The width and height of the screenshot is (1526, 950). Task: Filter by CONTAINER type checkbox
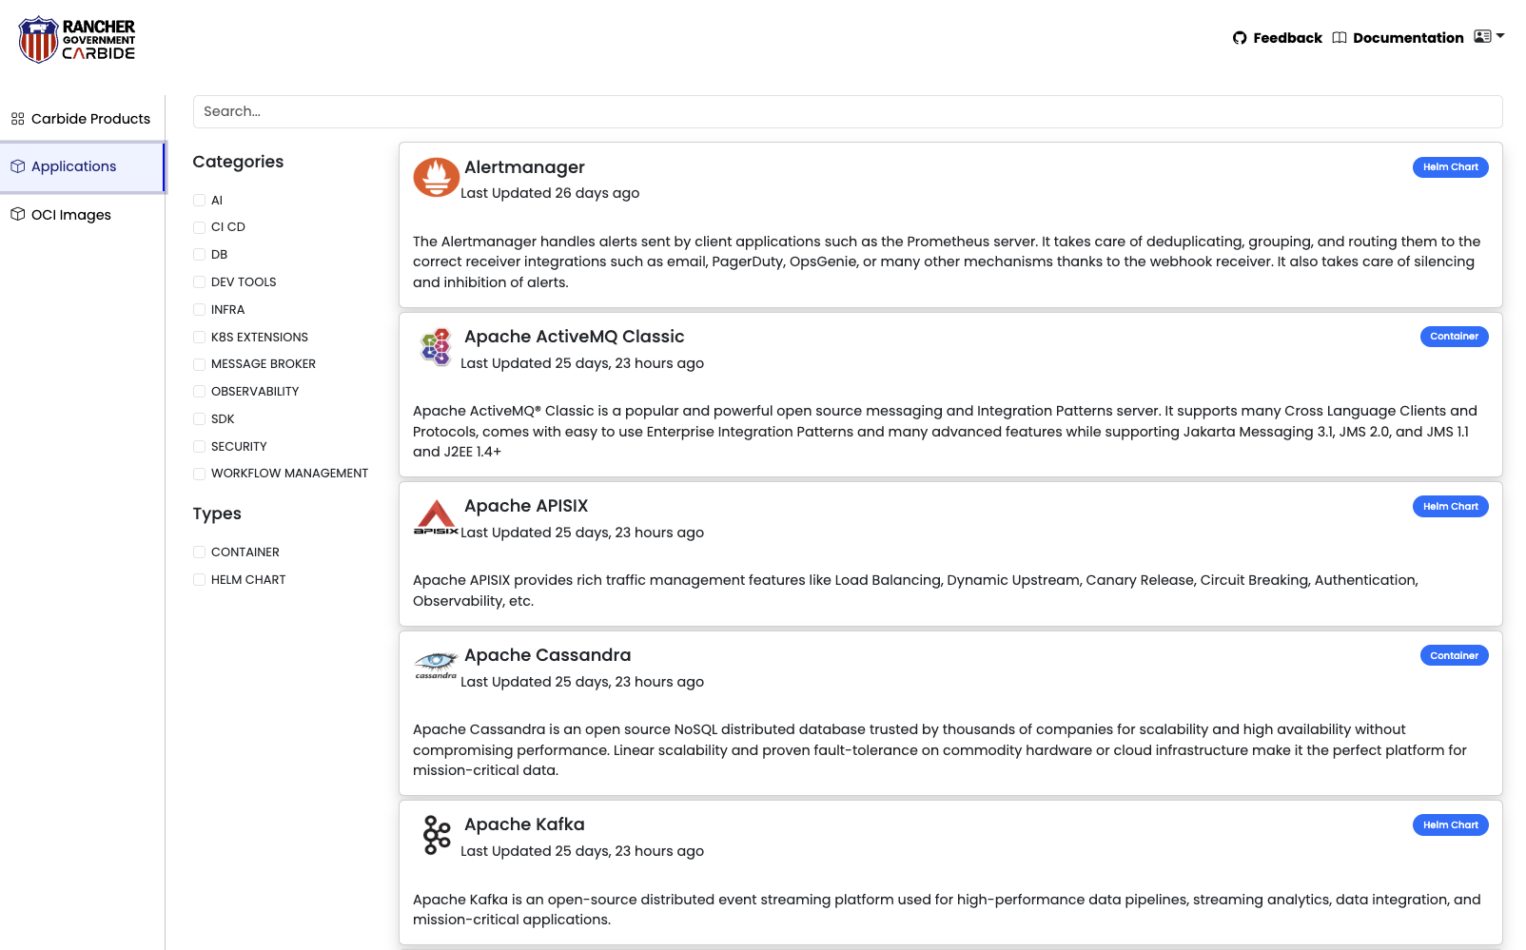click(x=199, y=553)
